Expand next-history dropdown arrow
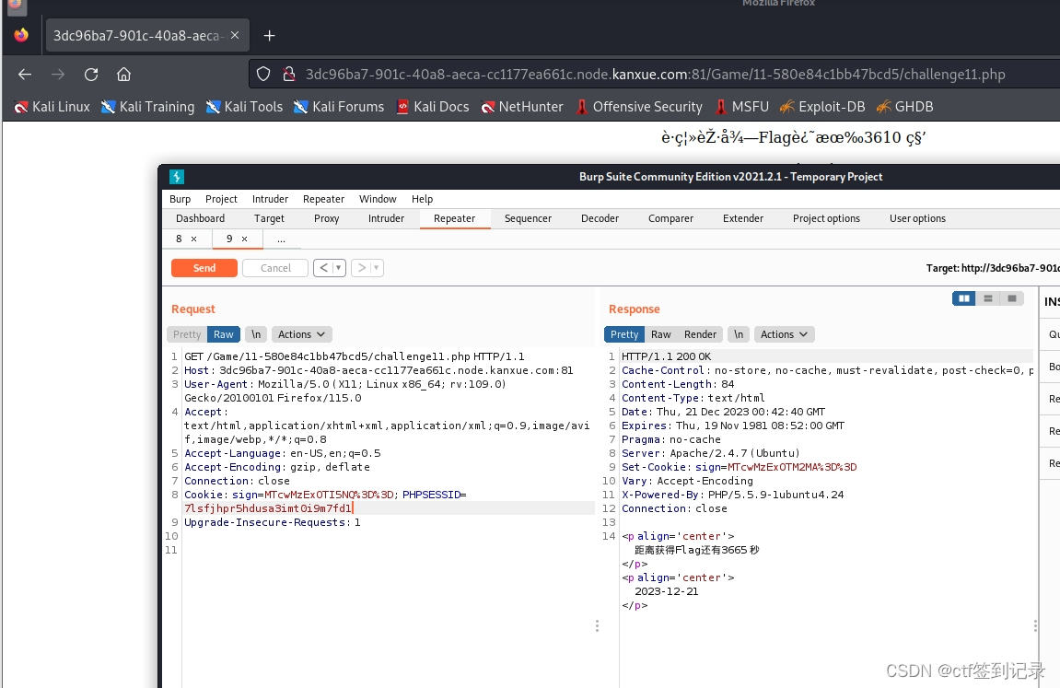This screenshot has height=688, width=1060. click(x=377, y=268)
